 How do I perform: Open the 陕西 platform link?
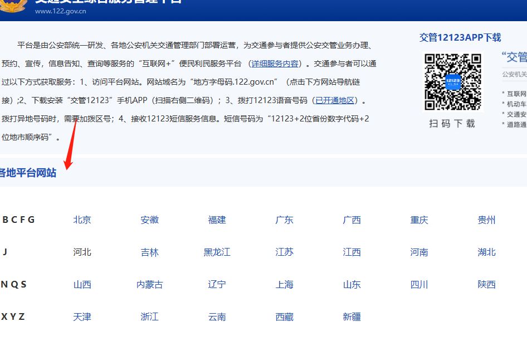[x=487, y=285]
